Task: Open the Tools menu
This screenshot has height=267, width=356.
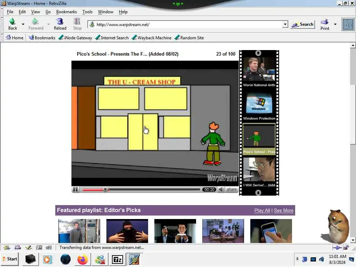Action: point(87,12)
